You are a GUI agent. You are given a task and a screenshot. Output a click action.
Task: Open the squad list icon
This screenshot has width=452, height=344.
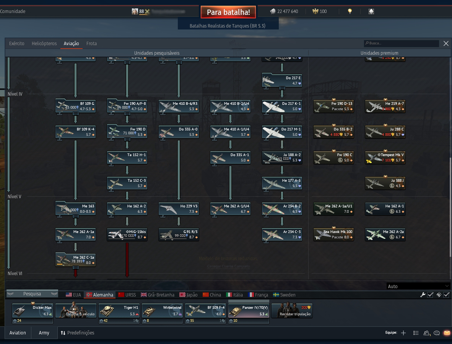pos(416,333)
